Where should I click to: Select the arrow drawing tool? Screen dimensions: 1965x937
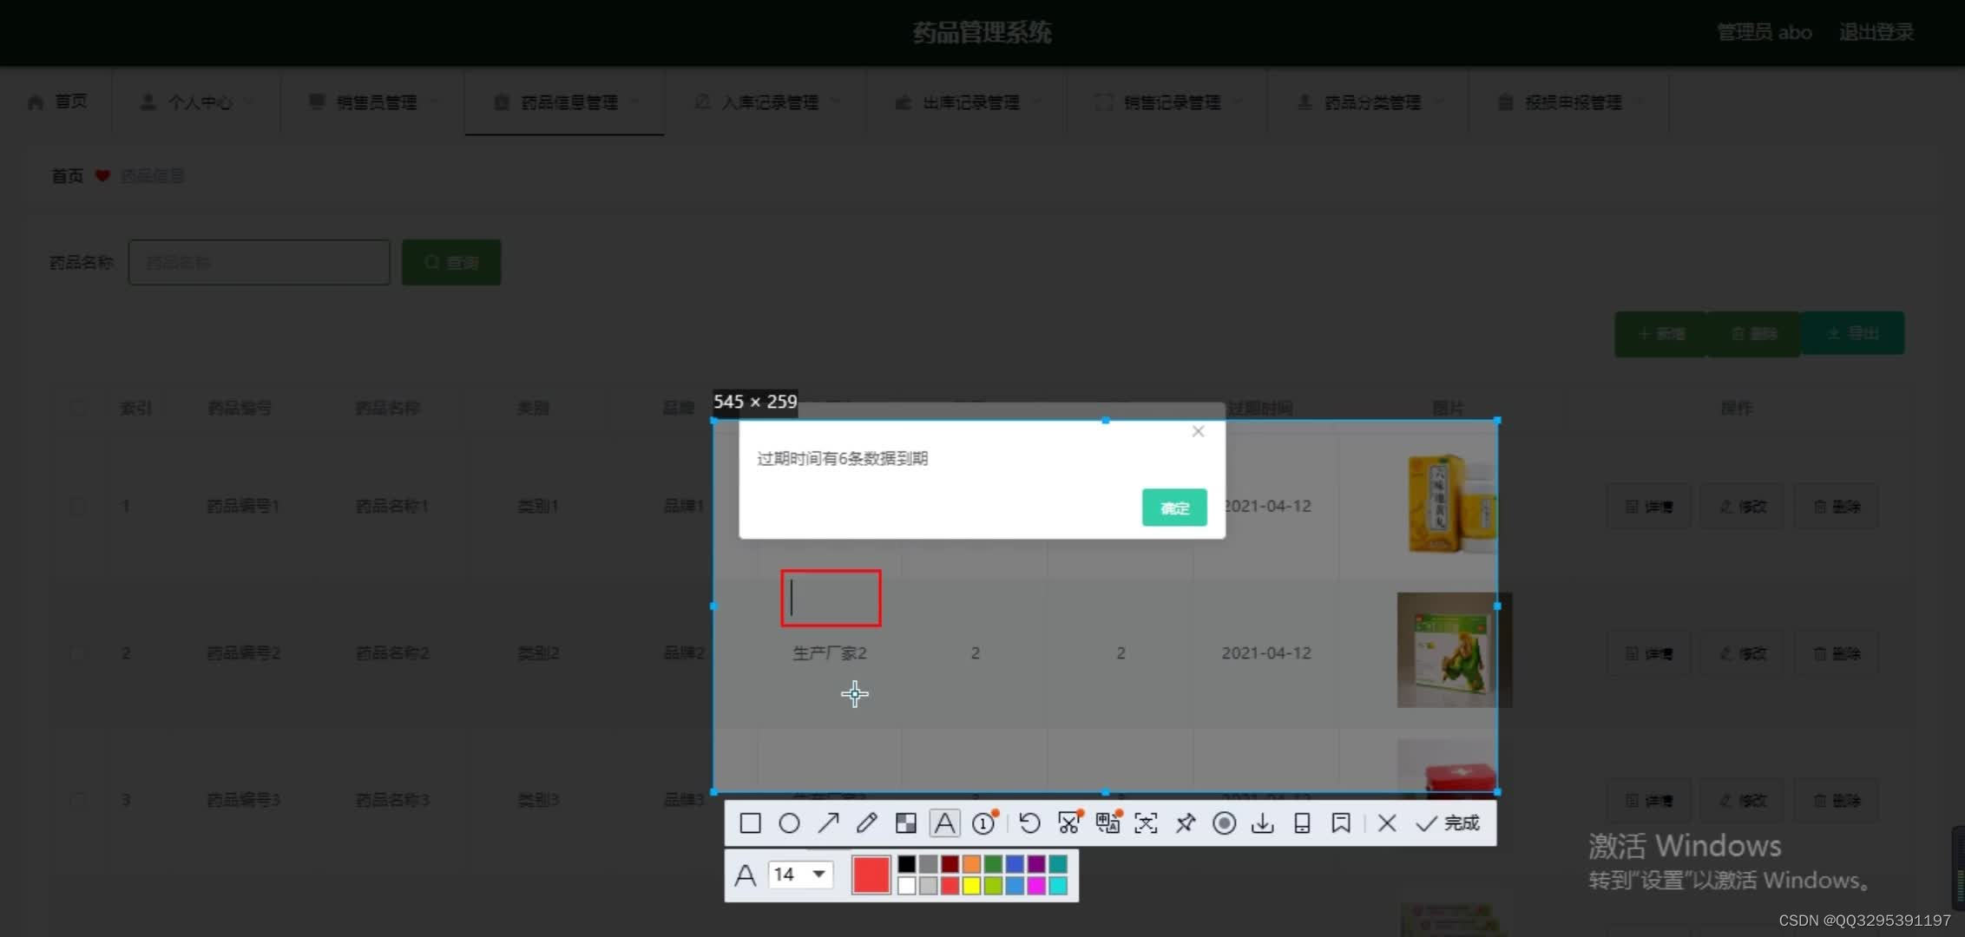[828, 823]
